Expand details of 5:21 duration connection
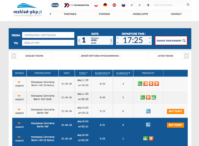 click(x=19, y=125)
